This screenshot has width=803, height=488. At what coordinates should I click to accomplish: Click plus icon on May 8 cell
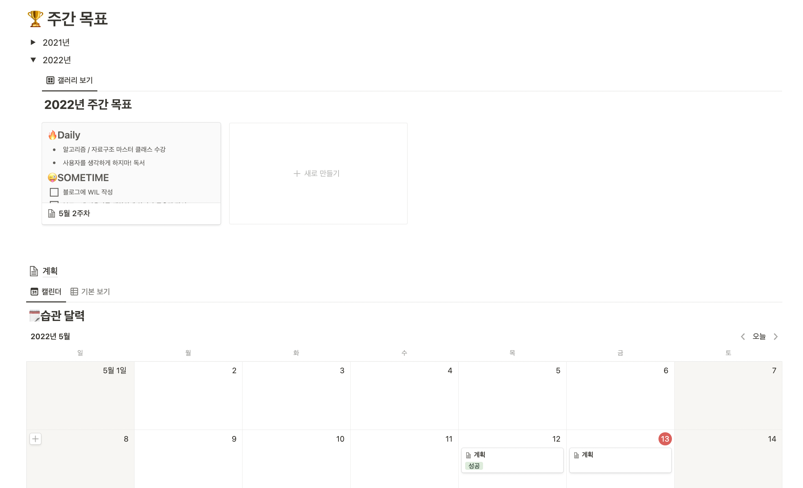click(x=35, y=439)
